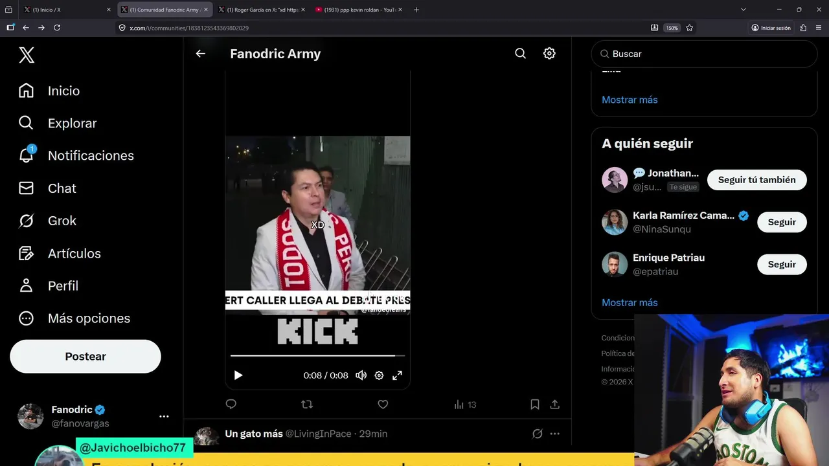
Task: Open the tab overview icon in the tab bar
Action: [8, 10]
